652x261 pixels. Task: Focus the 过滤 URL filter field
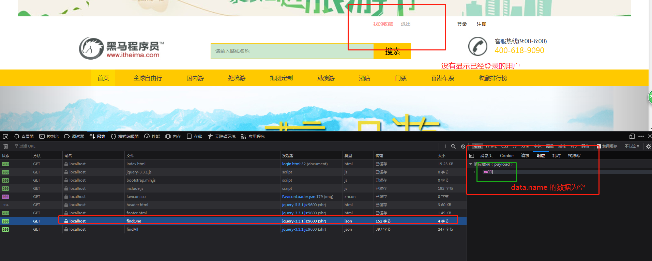(225, 146)
